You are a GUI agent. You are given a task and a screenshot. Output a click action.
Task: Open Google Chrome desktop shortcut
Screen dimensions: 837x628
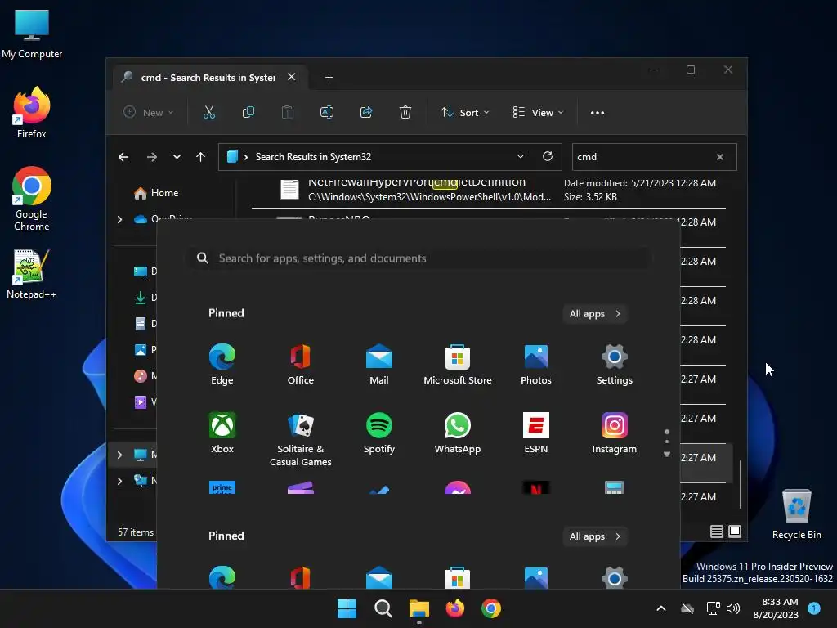(x=32, y=199)
